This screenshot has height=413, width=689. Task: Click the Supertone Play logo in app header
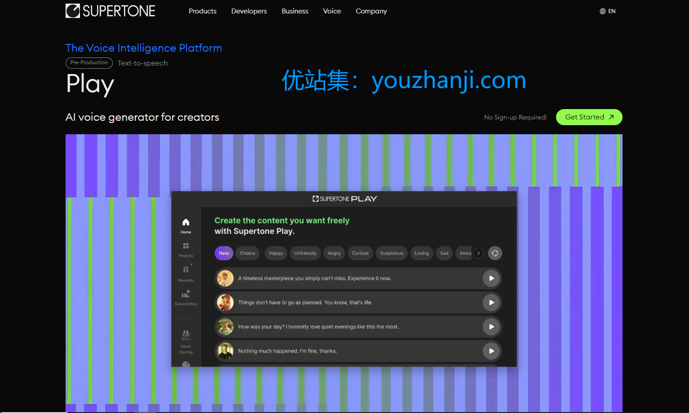(344, 199)
